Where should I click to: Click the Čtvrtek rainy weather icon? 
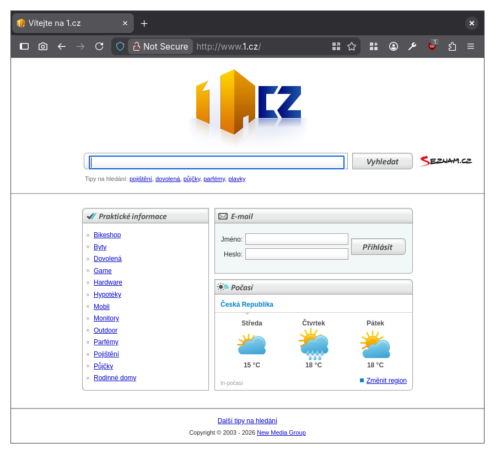tap(314, 344)
